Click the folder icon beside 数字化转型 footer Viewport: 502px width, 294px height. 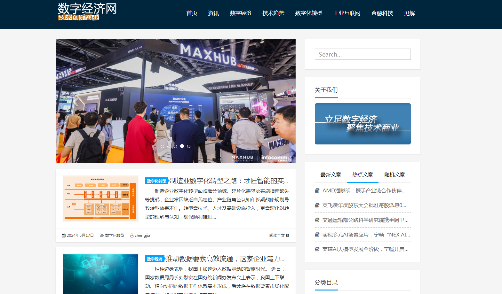tap(102, 236)
